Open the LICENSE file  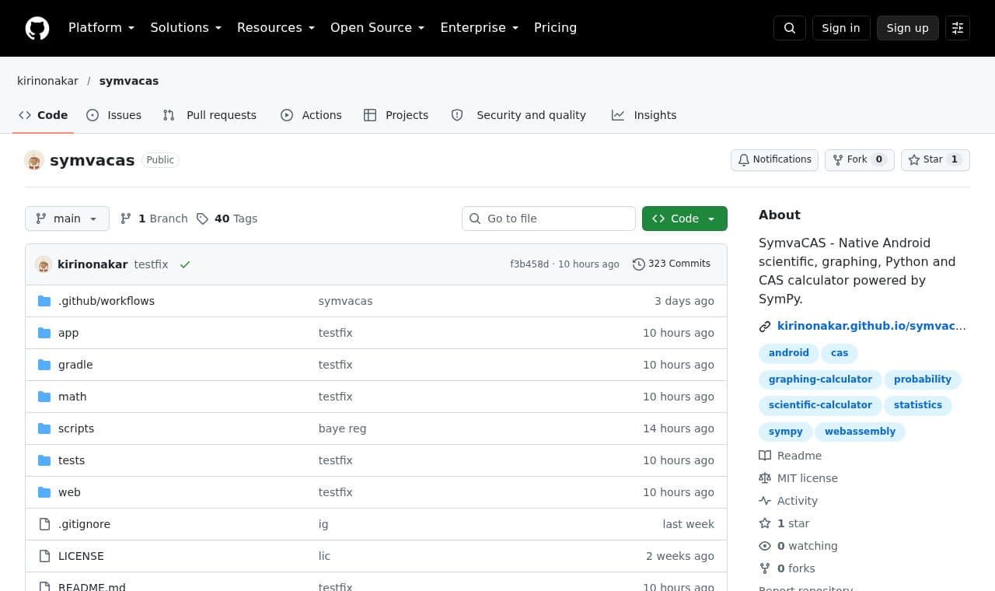(81, 556)
